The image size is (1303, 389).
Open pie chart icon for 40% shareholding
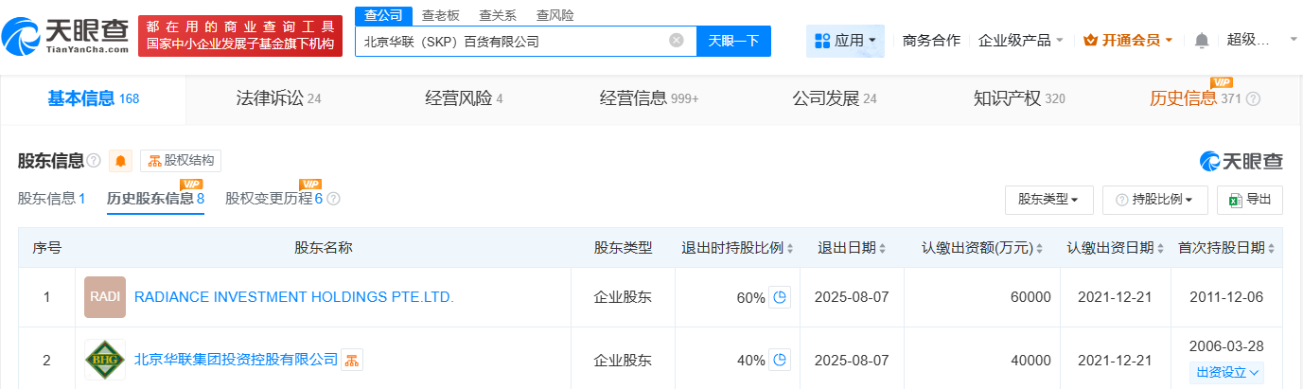point(779,360)
